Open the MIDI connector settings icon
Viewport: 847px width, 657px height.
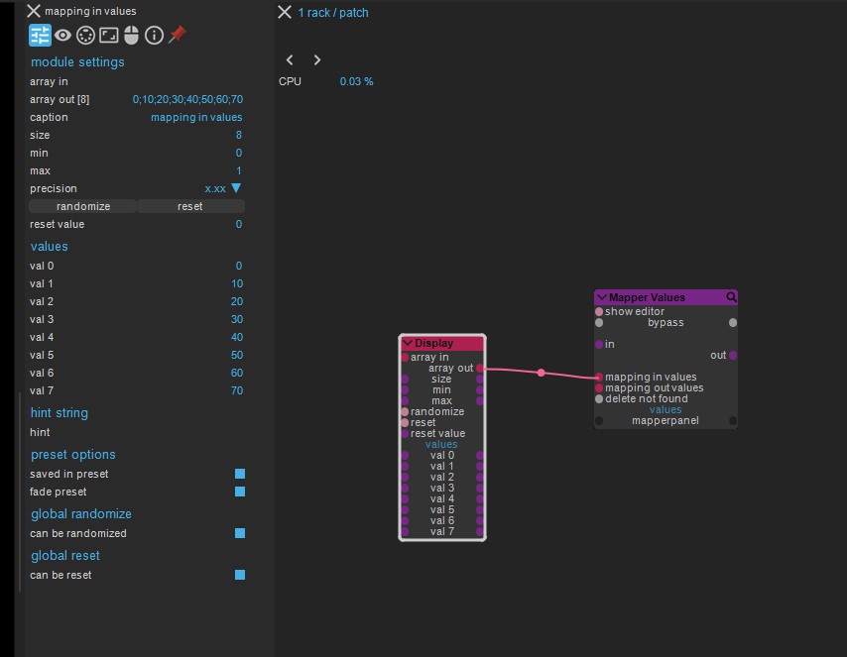click(x=85, y=36)
